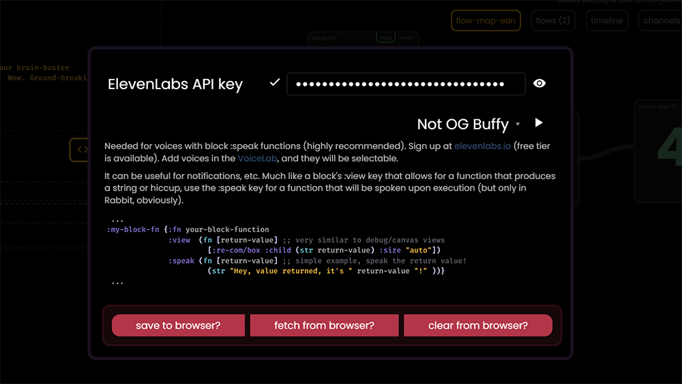Image resolution: width=682 pixels, height=384 pixels.
Task: Open the VoiceLab link
Action: point(257,158)
